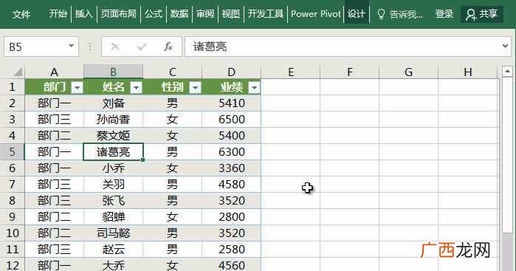
Task: Switch to the 开始 ribbon tab
Action: click(58, 14)
